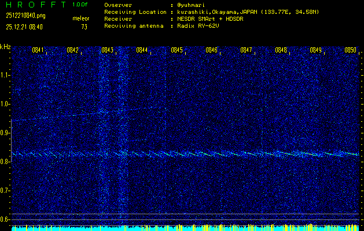Click the 0849 time marker
Screen dimensions: 364x231
[x=316, y=50]
